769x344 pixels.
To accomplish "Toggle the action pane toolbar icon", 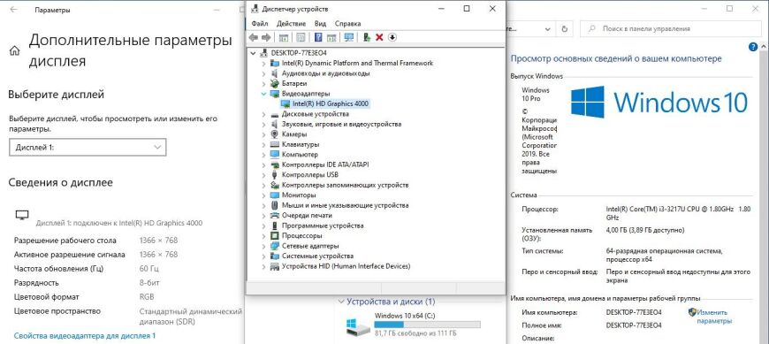I will point(331,38).
